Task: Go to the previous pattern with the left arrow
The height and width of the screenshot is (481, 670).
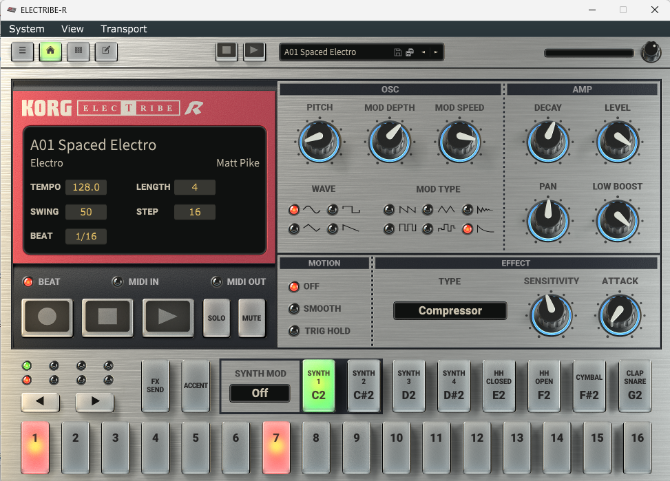Action: coord(423,52)
